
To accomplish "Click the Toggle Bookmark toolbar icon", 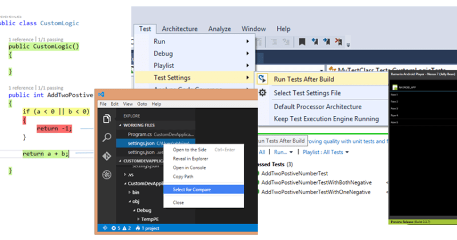I will tap(302, 42).
